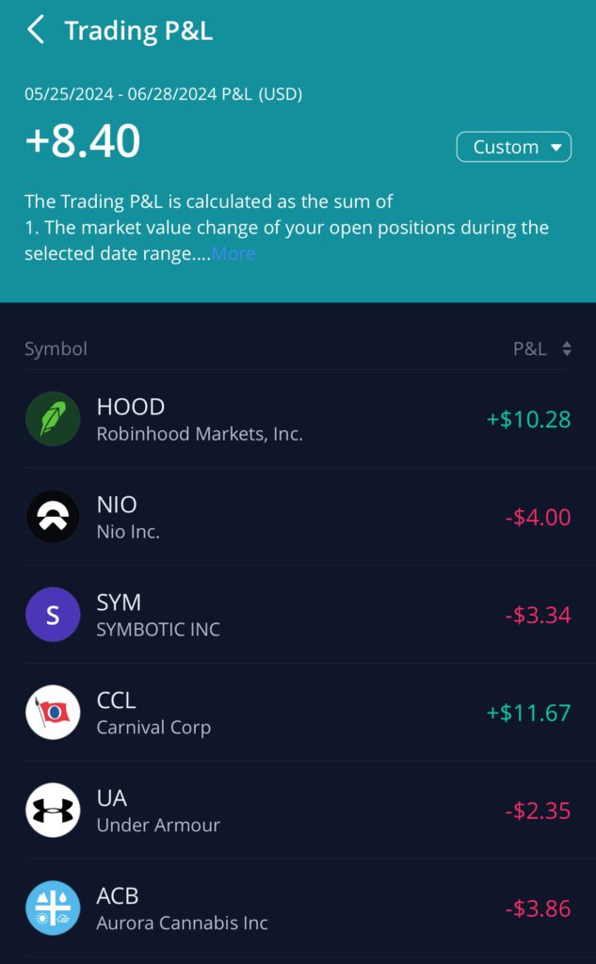
Task: Tap the purple Symbotic S icon
Action: [x=53, y=615]
